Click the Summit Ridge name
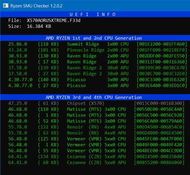 (83, 44)
